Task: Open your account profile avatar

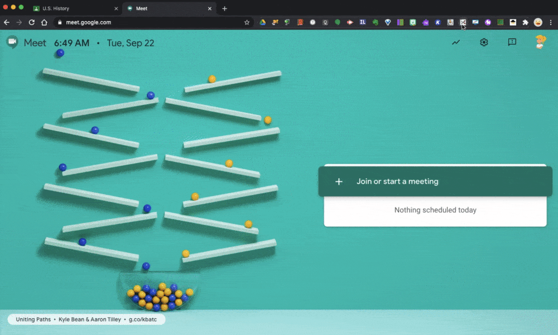Action: click(540, 42)
